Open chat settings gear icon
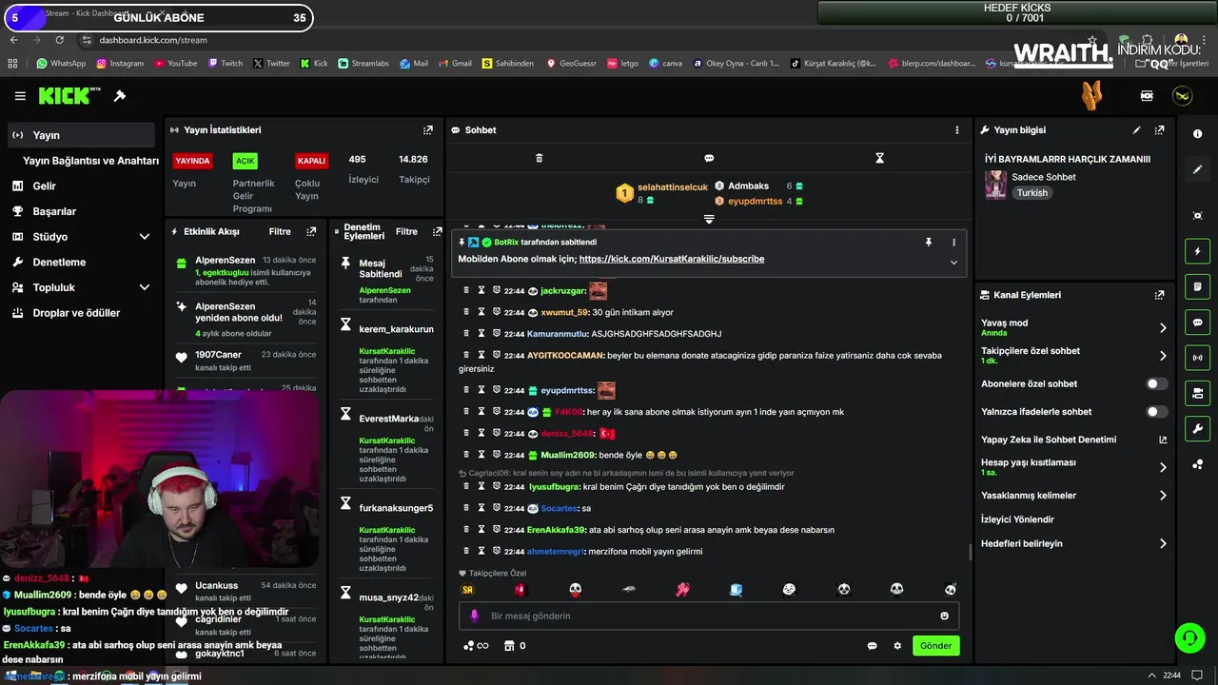The image size is (1218, 685). (897, 646)
